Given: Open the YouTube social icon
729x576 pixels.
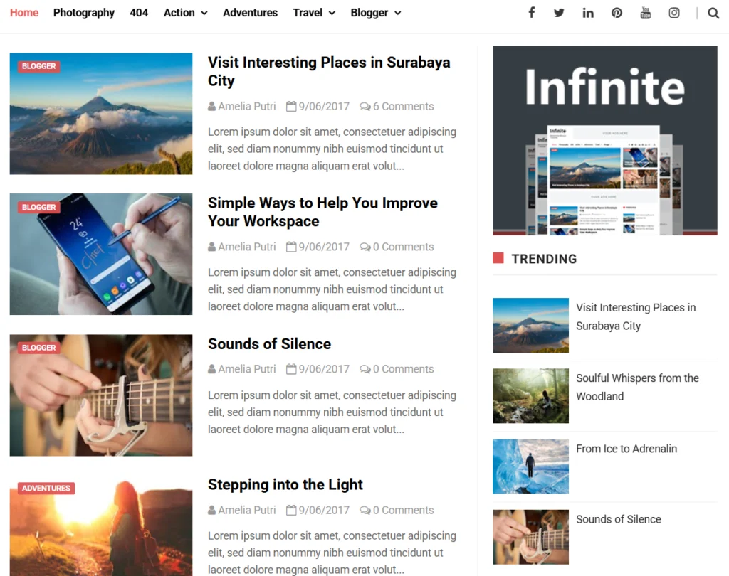Looking at the screenshot, I should (645, 13).
